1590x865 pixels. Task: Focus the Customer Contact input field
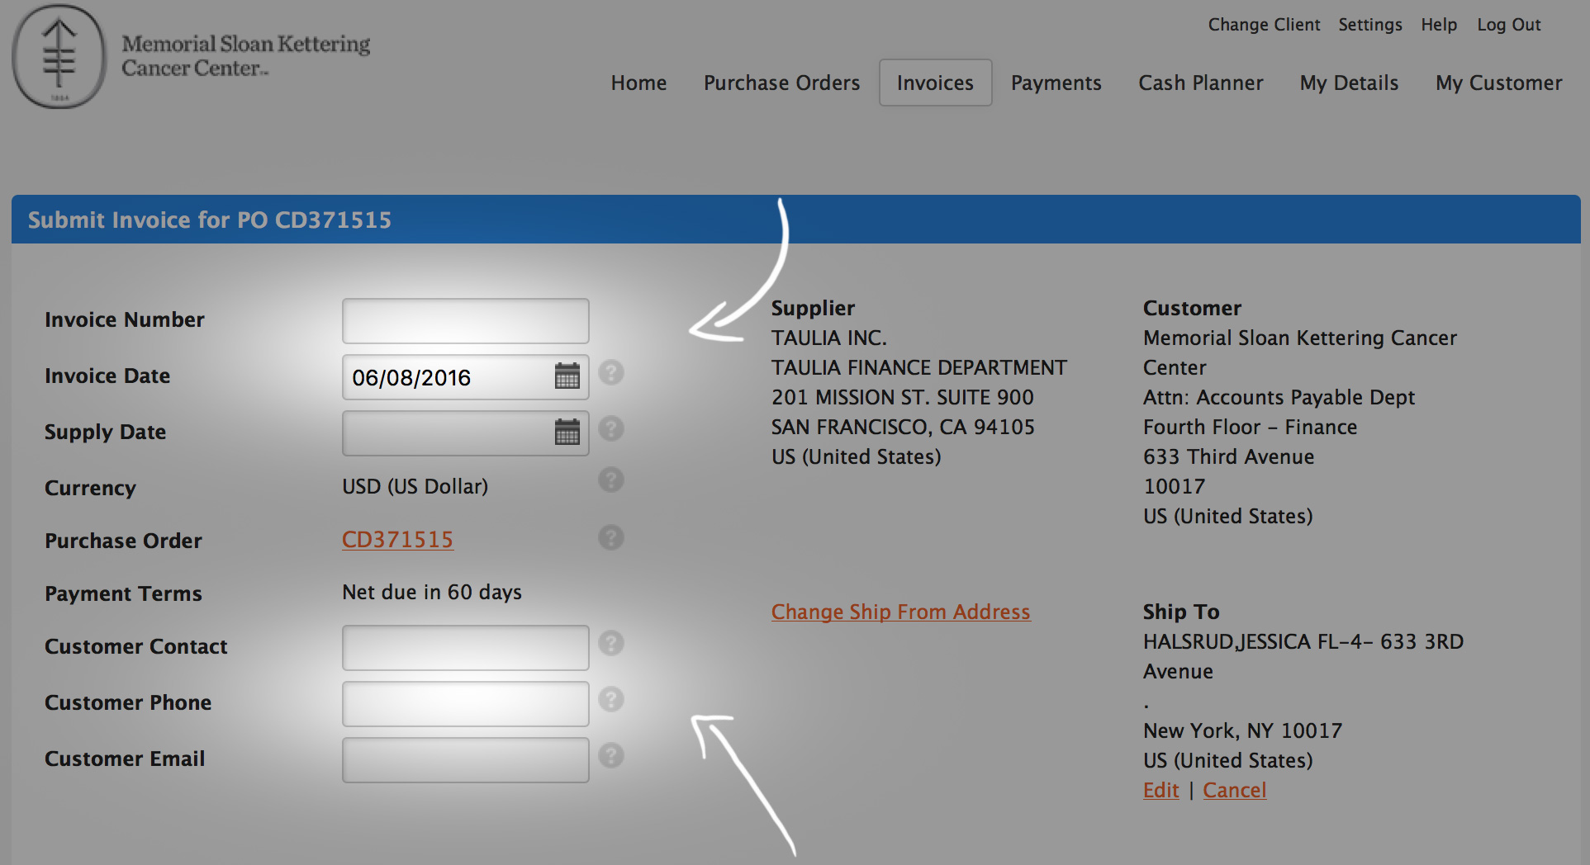tap(465, 648)
